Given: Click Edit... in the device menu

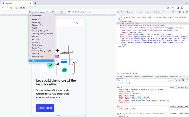Looking at the screenshot, I should coord(42,61).
